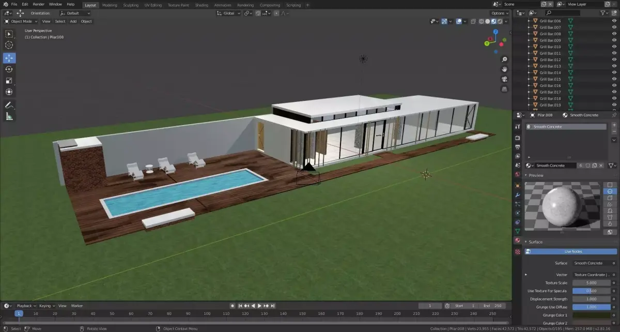Select the Select Box tool
620x332 pixels.
pyautogui.click(x=9, y=34)
